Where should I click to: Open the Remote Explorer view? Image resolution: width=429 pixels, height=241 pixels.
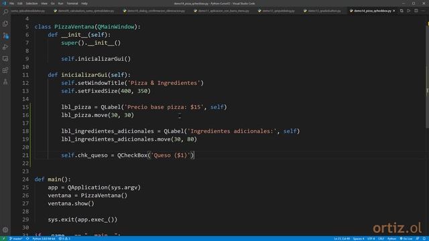coord(5,59)
